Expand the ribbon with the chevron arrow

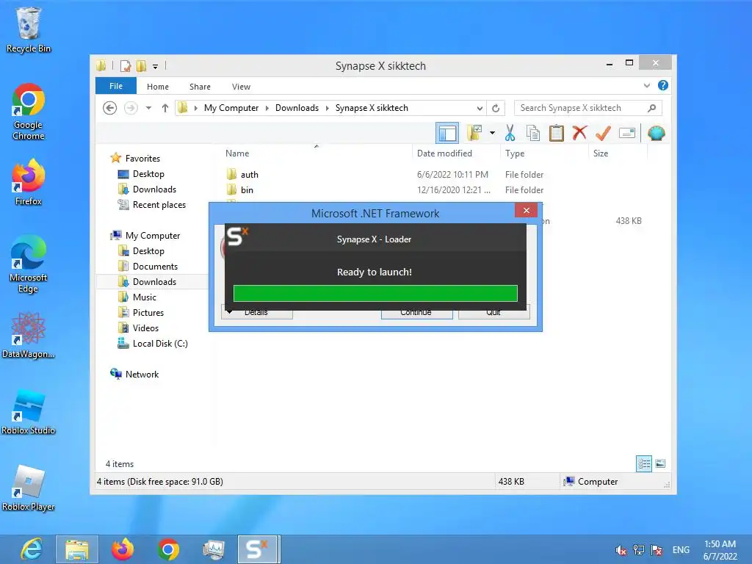647,85
